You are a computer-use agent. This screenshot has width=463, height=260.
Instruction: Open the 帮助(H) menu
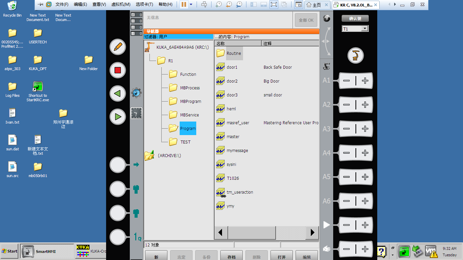(165, 4)
